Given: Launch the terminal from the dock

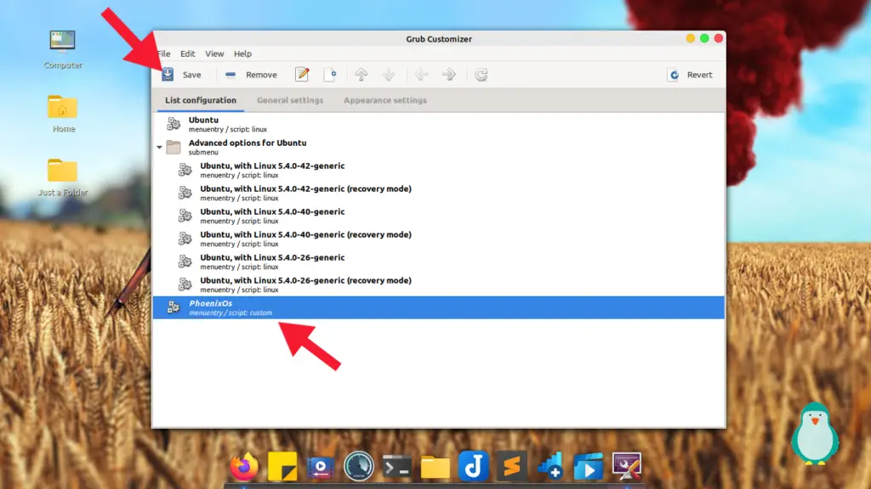Looking at the screenshot, I should tap(397, 467).
